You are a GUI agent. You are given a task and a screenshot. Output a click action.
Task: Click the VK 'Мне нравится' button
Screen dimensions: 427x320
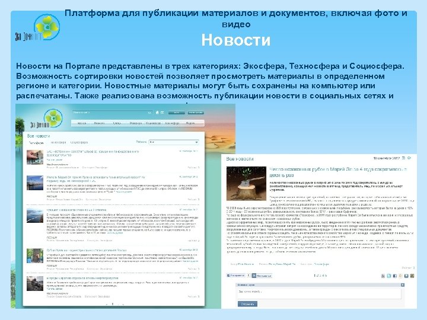(x=262, y=276)
